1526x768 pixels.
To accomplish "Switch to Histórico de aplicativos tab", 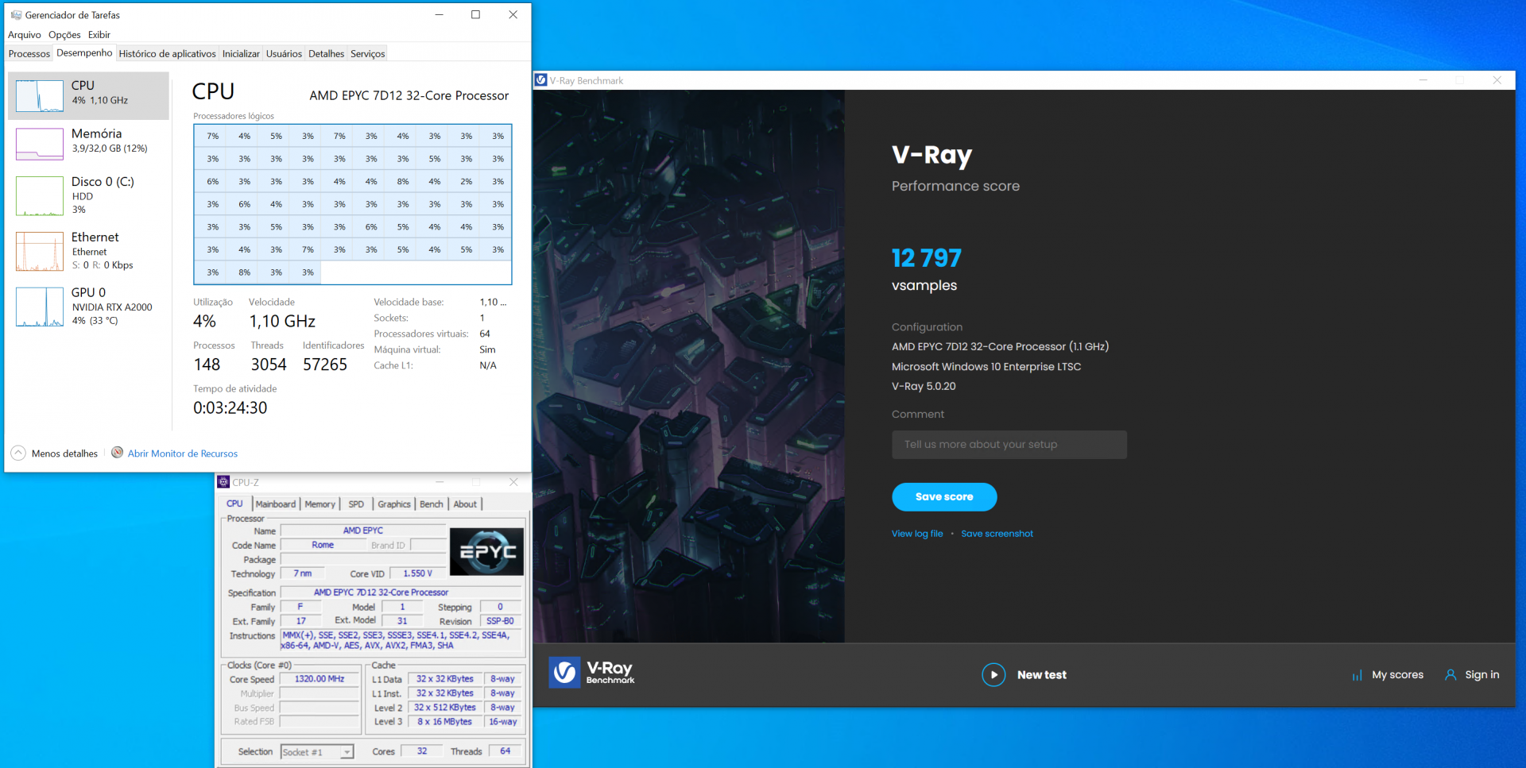I will [167, 54].
